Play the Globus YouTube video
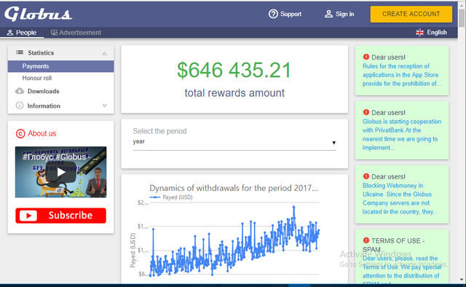This screenshot has width=466, height=287. click(x=61, y=172)
